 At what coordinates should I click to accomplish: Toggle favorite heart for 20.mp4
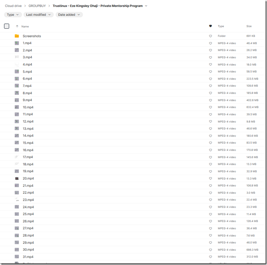210,178
